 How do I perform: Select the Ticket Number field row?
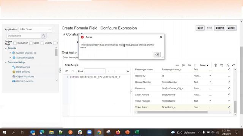point(183,101)
